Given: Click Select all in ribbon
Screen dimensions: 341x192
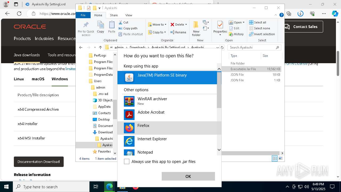Looking at the screenshot, I should (258, 22).
